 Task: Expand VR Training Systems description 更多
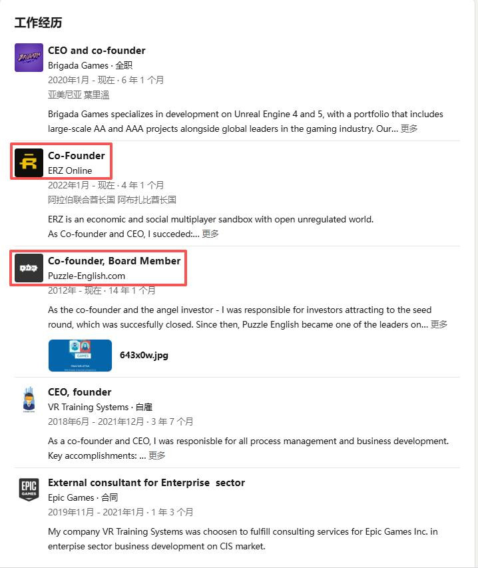[x=157, y=455]
